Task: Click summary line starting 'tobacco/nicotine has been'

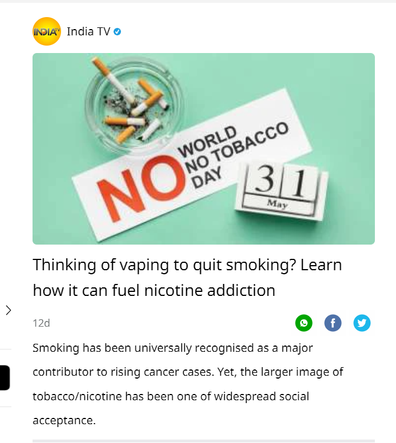Action: tap(171, 396)
